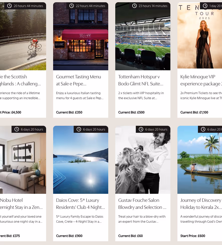Image resolution: width=222 pixels, height=245 pixels.
Task: Open Gustav Fouche Salon Blowdry title
Action: pos(142,204)
